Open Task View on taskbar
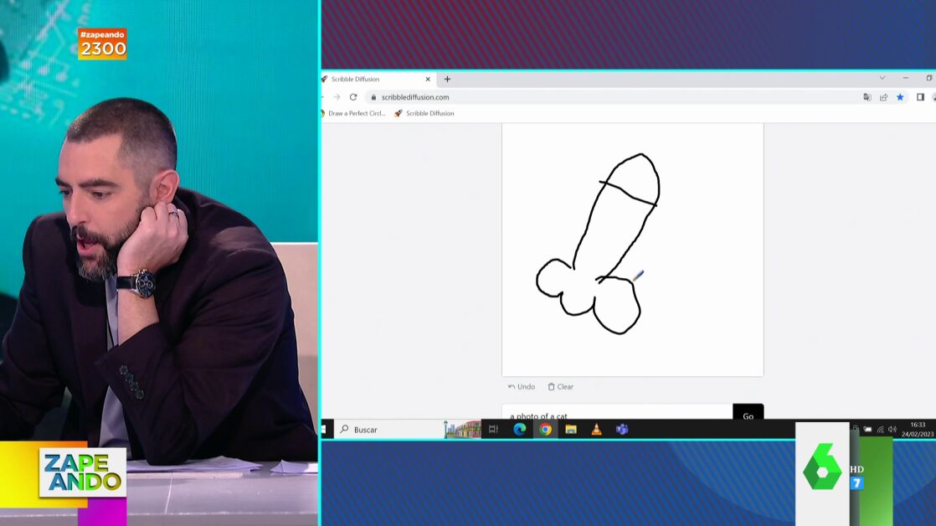 click(493, 430)
